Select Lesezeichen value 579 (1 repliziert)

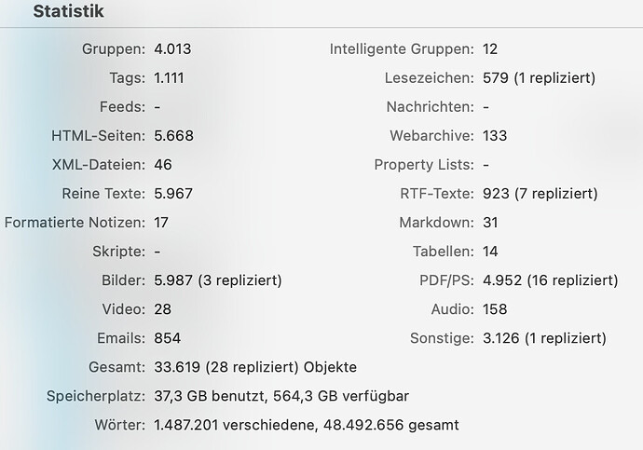coord(539,78)
